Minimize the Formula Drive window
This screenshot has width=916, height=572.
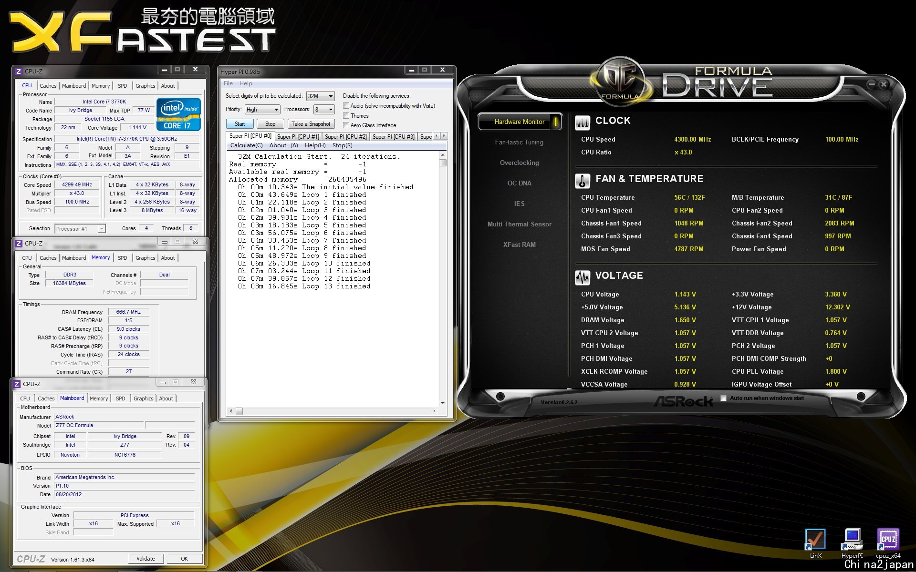coord(871,84)
